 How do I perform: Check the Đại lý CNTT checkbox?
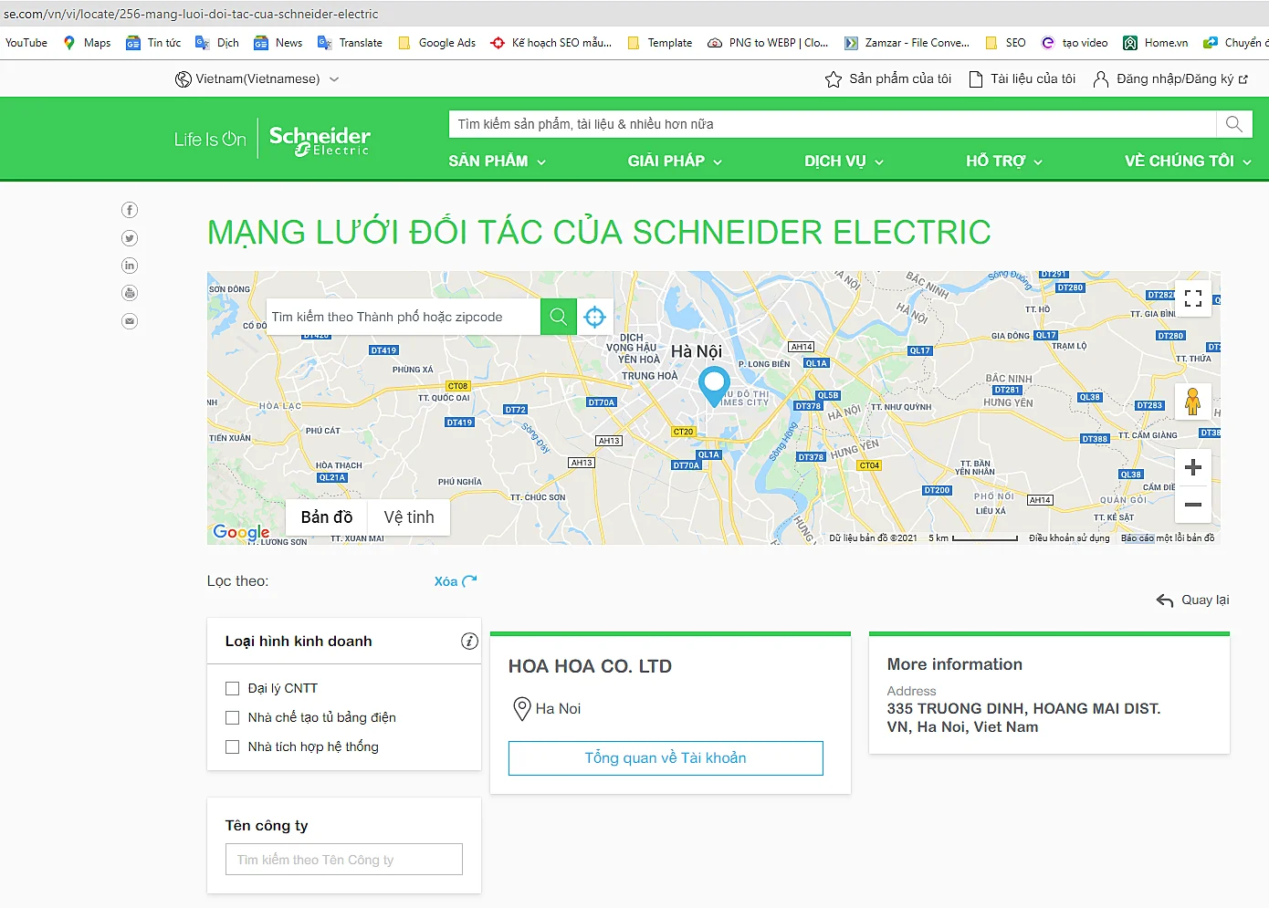point(232,688)
